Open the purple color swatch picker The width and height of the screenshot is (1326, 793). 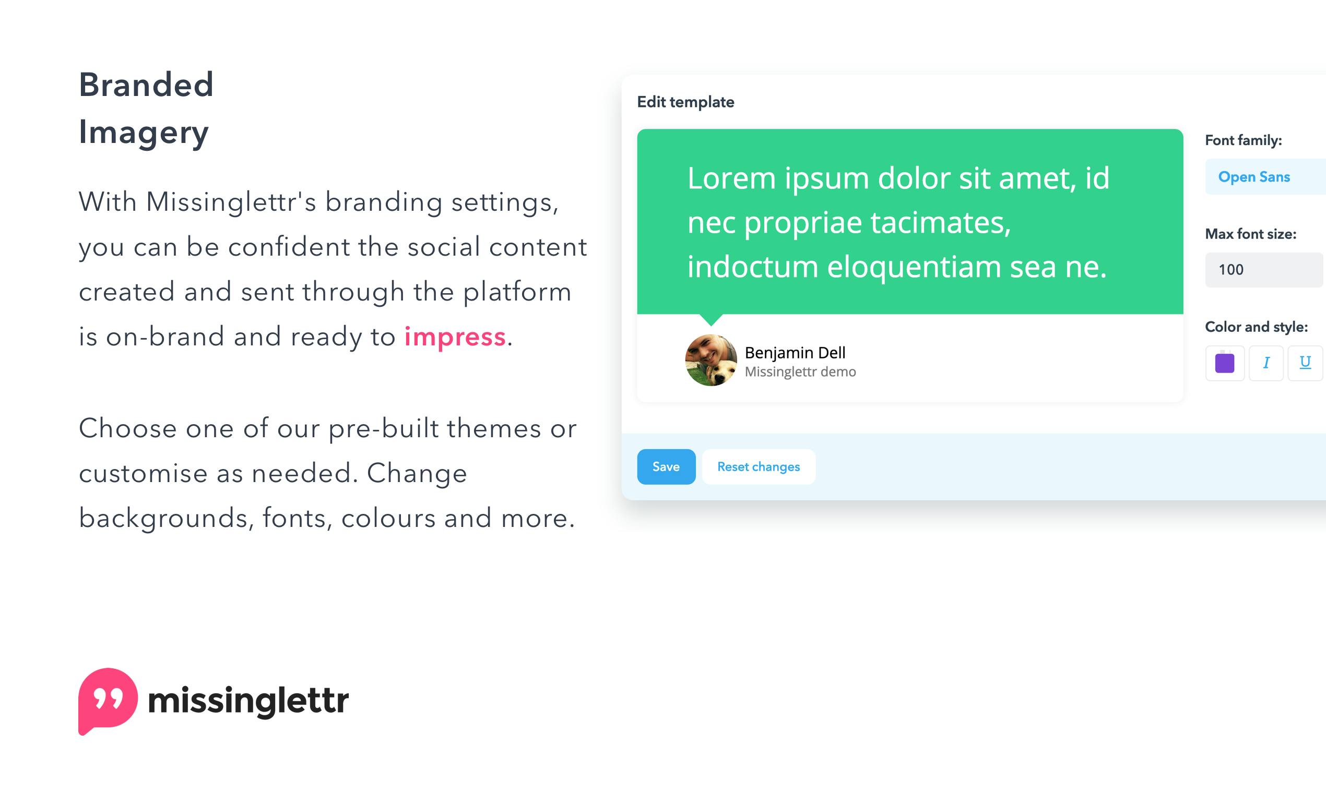[x=1225, y=363]
